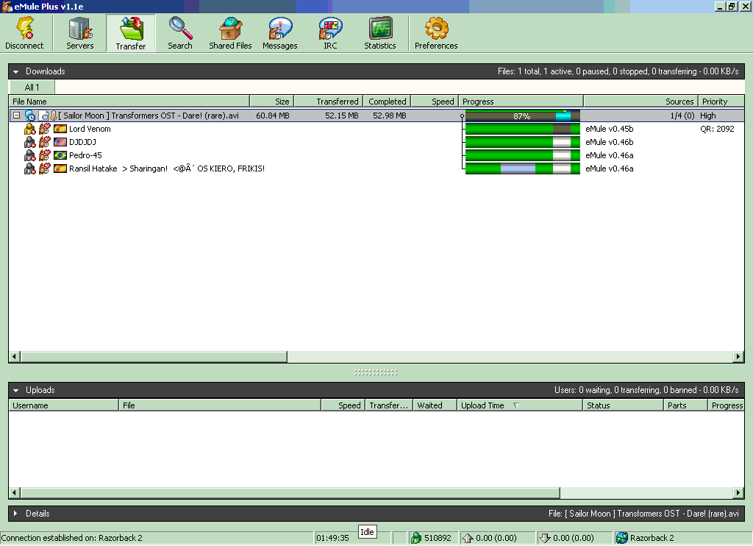Click the Razorback 2 server status icon

pos(622,538)
